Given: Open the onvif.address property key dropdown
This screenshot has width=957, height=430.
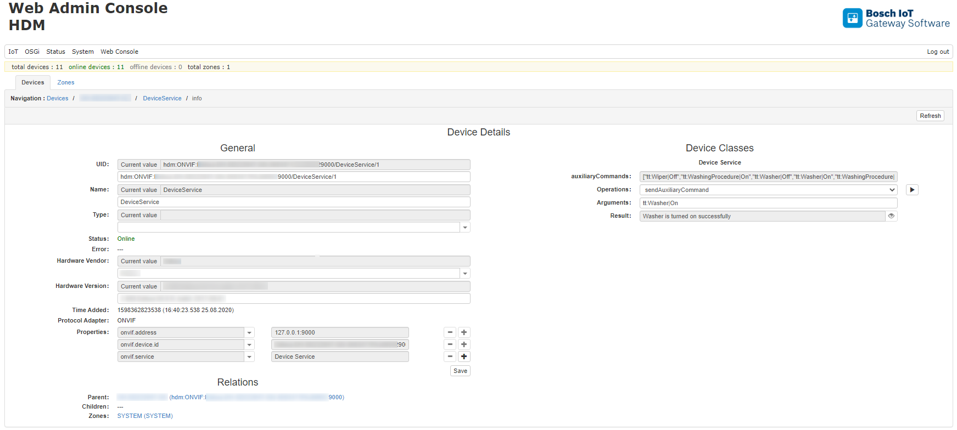Looking at the screenshot, I should point(249,332).
